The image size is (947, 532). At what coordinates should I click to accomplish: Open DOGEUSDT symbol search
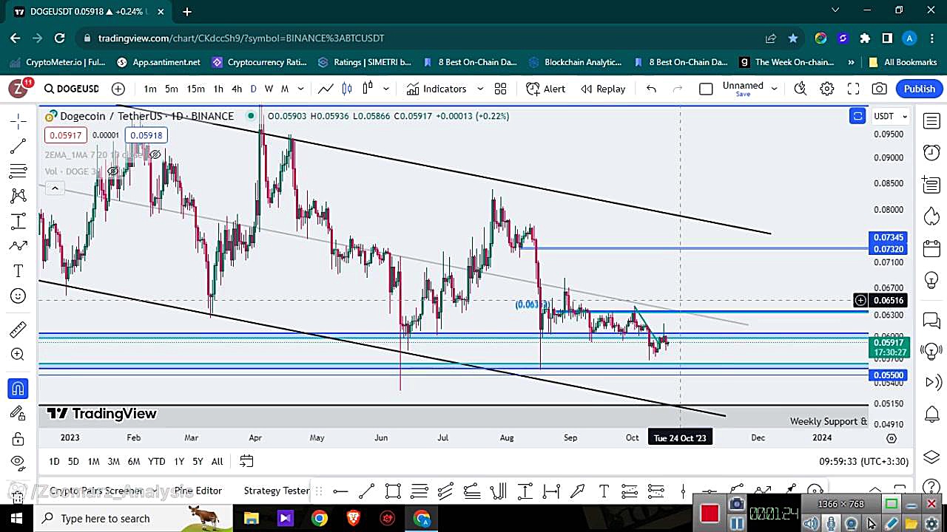point(71,89)
